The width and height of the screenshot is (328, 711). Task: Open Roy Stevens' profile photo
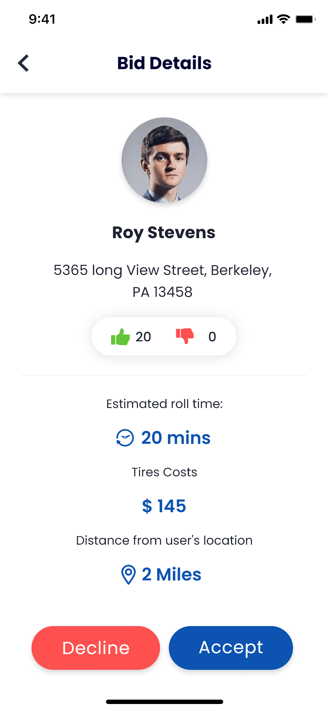pos(164,160)
